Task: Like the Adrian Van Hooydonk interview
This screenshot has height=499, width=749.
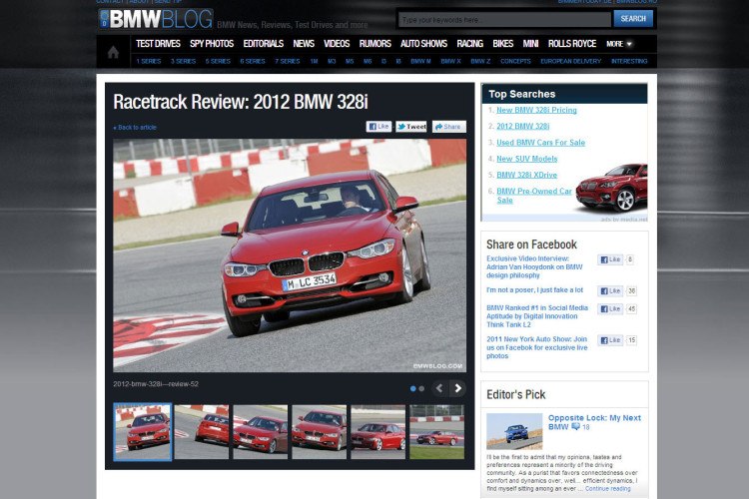Action: pyautogui.click(x=610, y=259)
